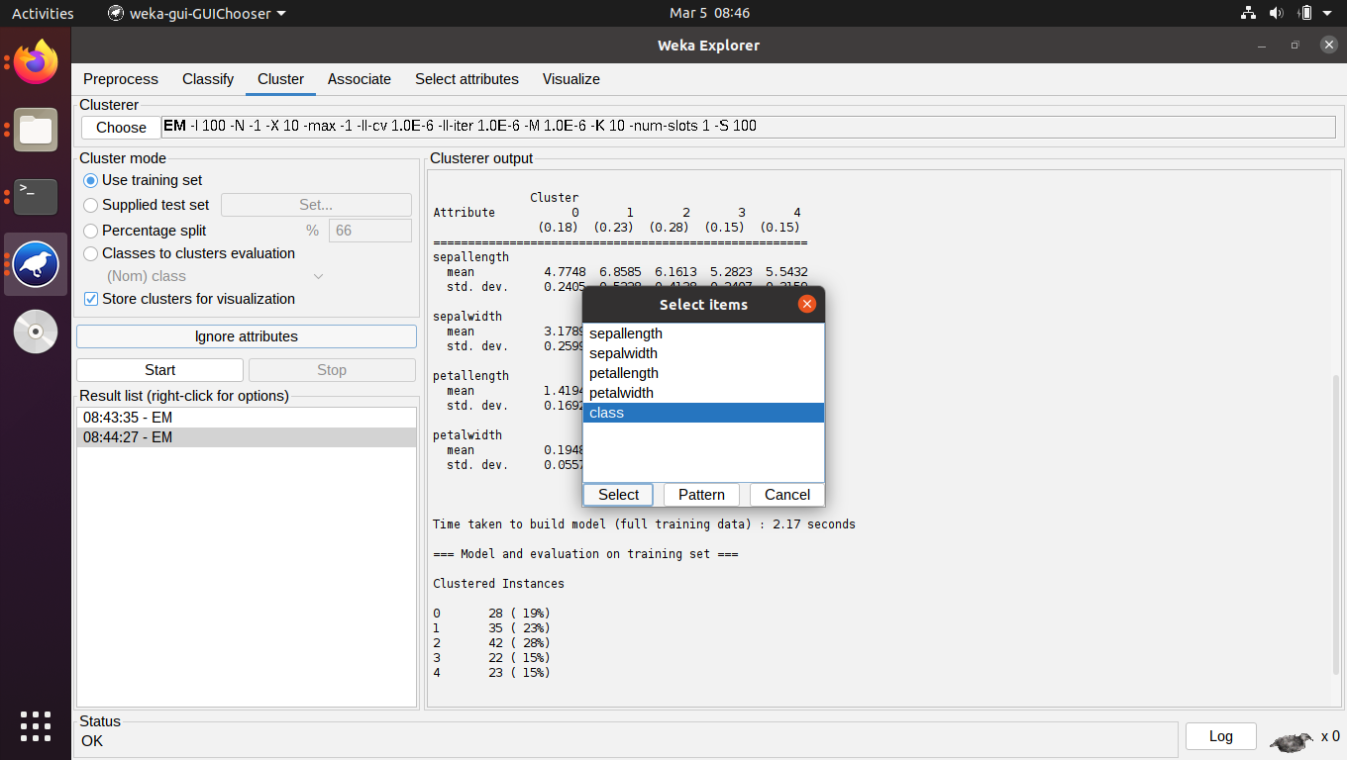Click the clusterer output scrollbar
This screenshot has height=760, width=1347.
coord(1337,523)
